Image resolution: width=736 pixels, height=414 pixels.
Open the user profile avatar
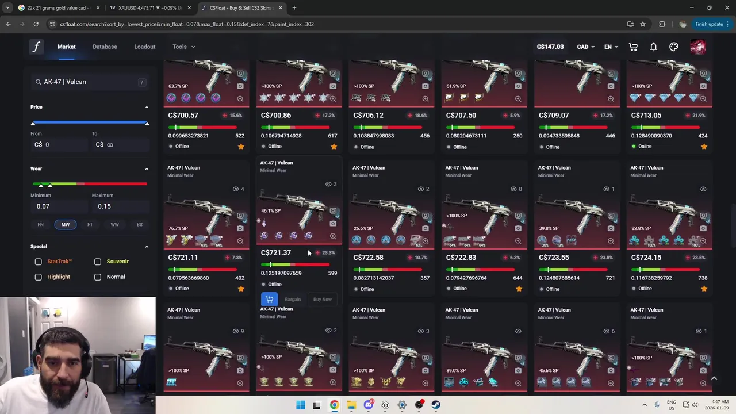tap(697, 47)
